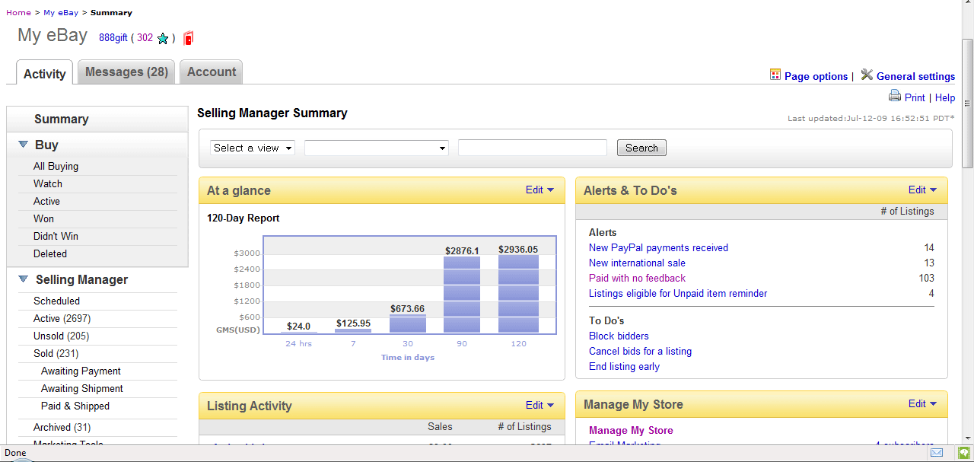Click the $673.66 30-day bar
The height and width of the screenshot is (462, 974).
[408, 324]
